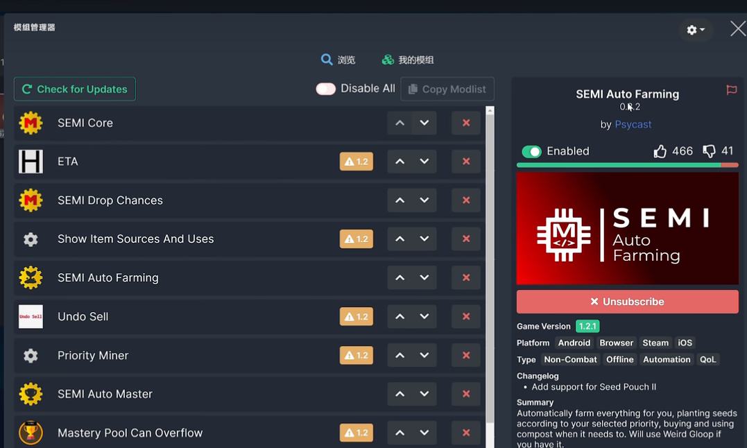Move Undo Sell down

click(x=424, y=317)
